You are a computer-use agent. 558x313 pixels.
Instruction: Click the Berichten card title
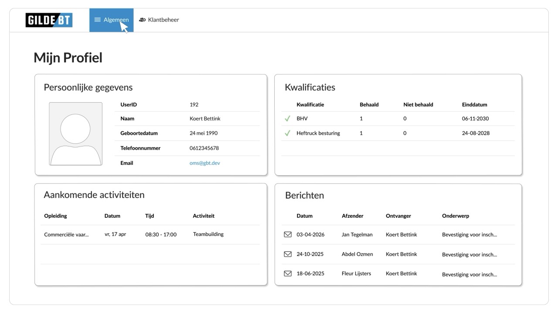point(305,196)
